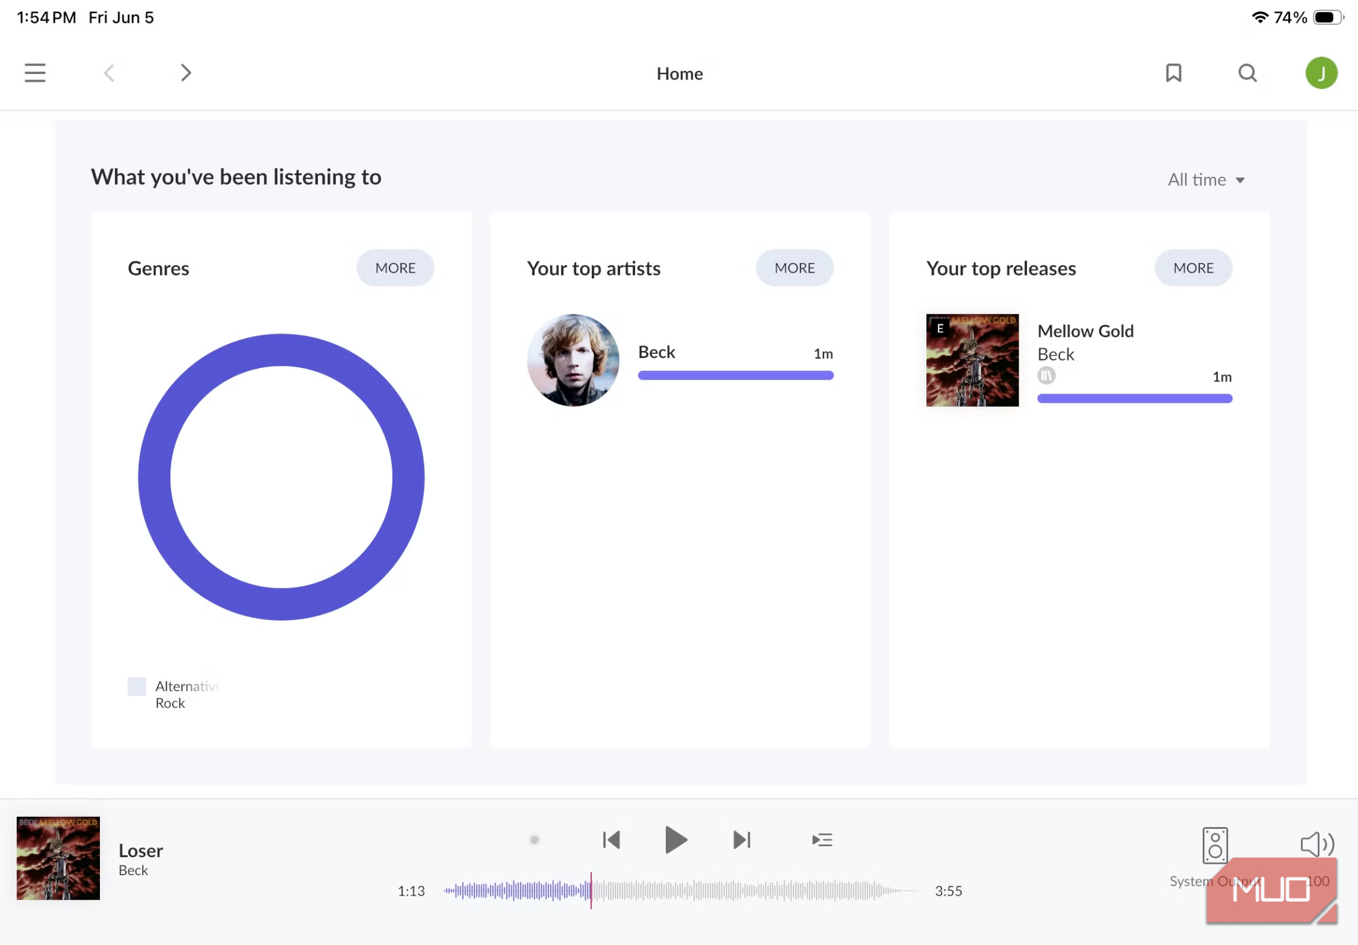Open the play queue icon
This screenshot has height=945, width=1358.
[x=822, y=839]
